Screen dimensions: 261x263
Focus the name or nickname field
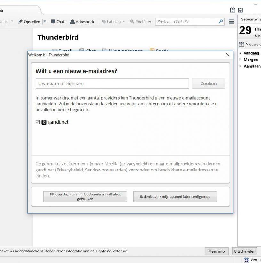(x=112, y=84)
